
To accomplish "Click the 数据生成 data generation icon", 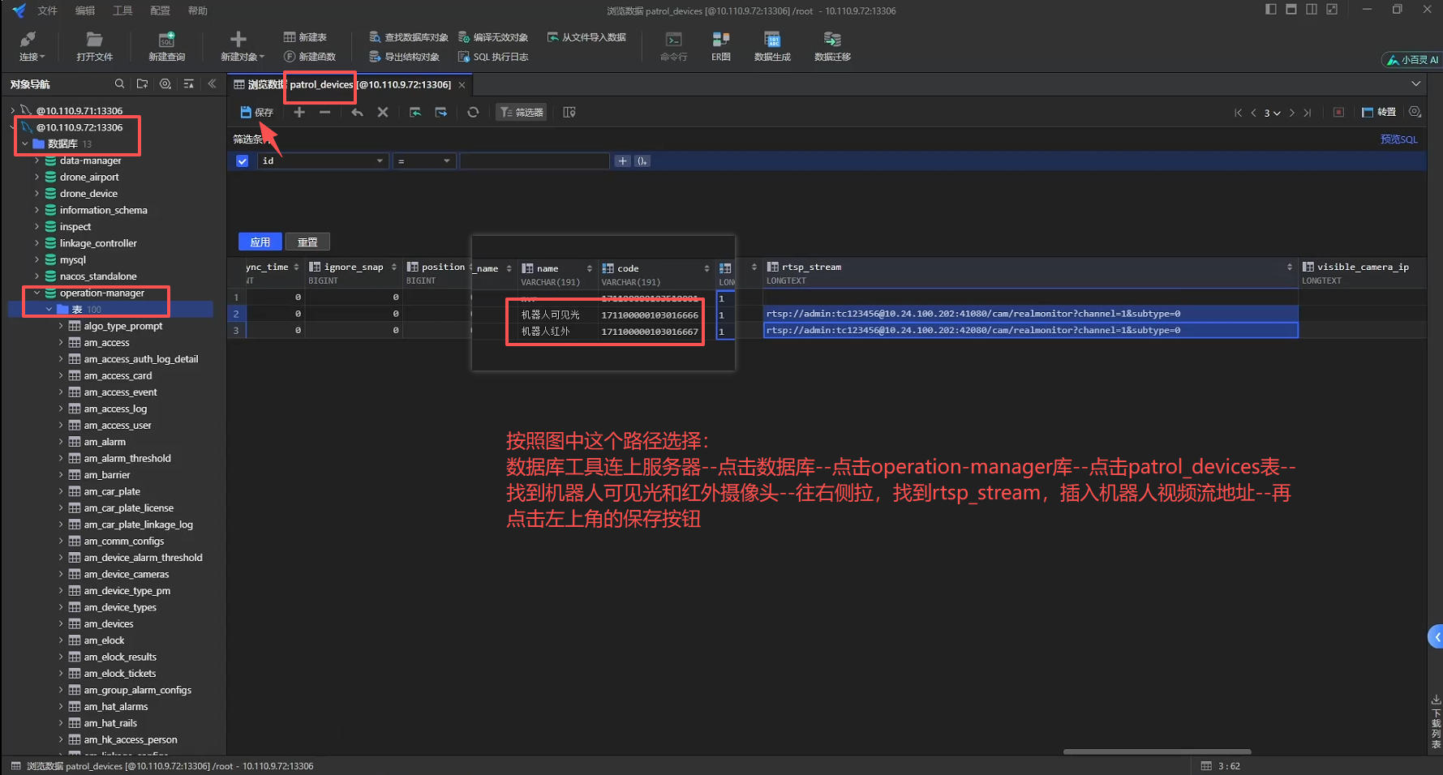I will pyautogui.click(x=771, y=40).
